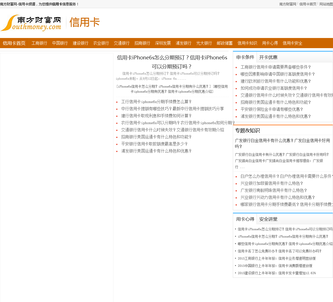This screenshot has width=333, height=302.
Task: Go to 用卡心得 in orange nav bar
Action: click(270, 43)
